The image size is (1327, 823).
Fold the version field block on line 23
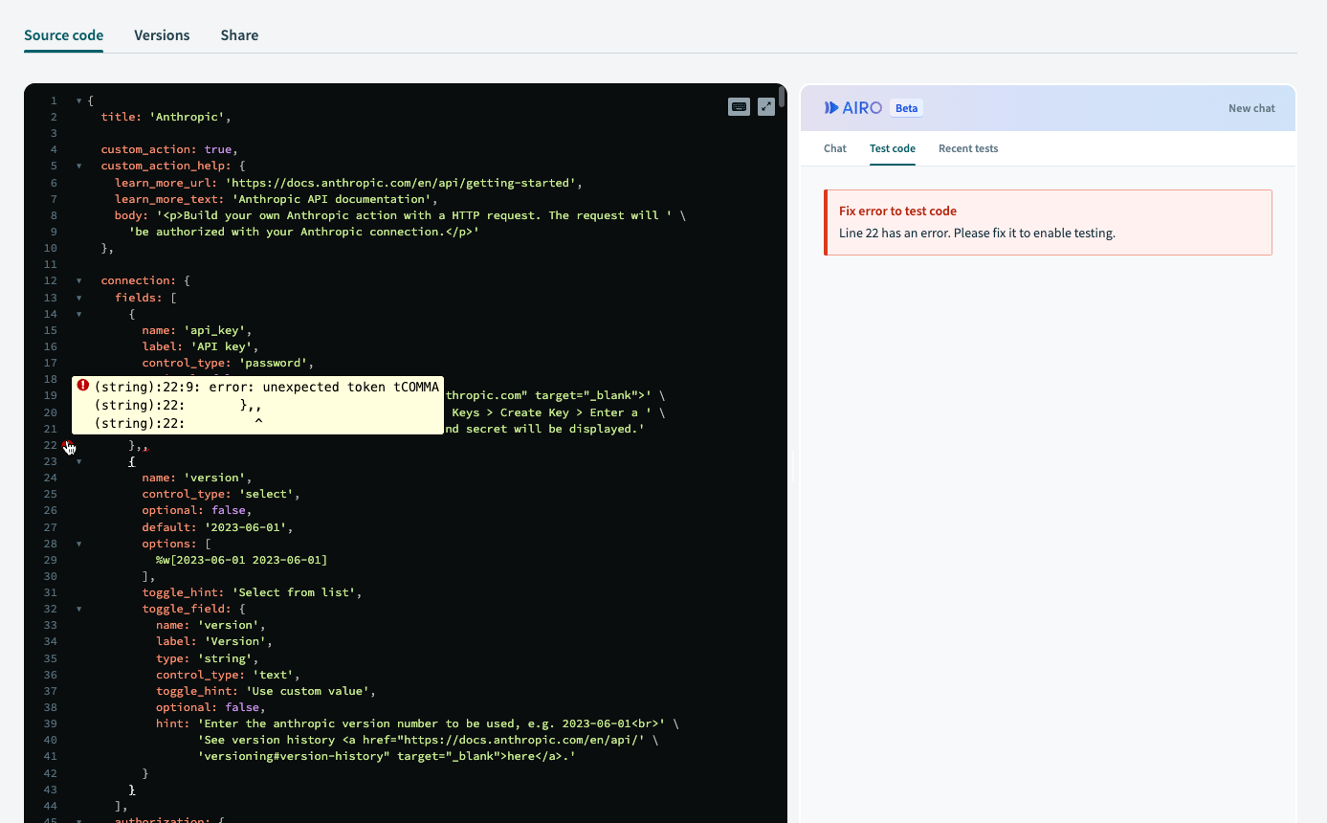(79, 461)
